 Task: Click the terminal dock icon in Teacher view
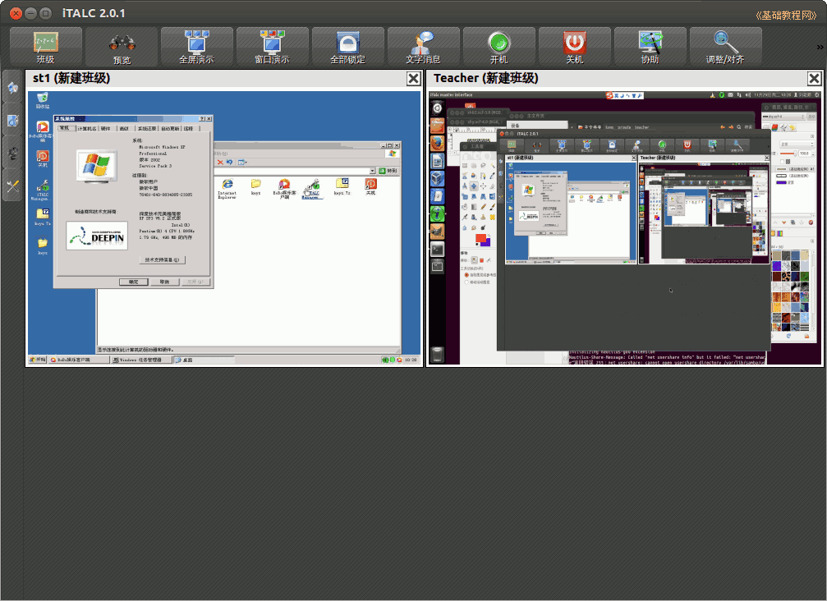pyautogui.click(x=437, y=249)
